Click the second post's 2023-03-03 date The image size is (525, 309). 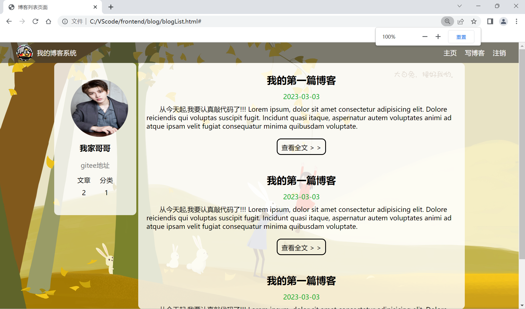(x=301, y=197)
